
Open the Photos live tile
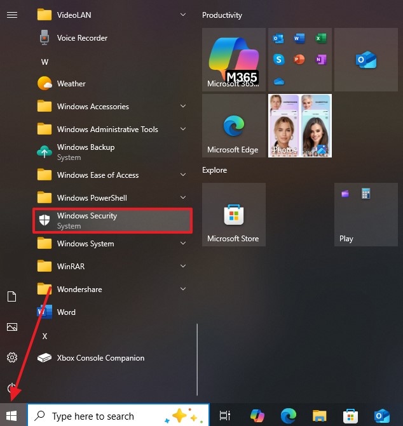point(300,126)
